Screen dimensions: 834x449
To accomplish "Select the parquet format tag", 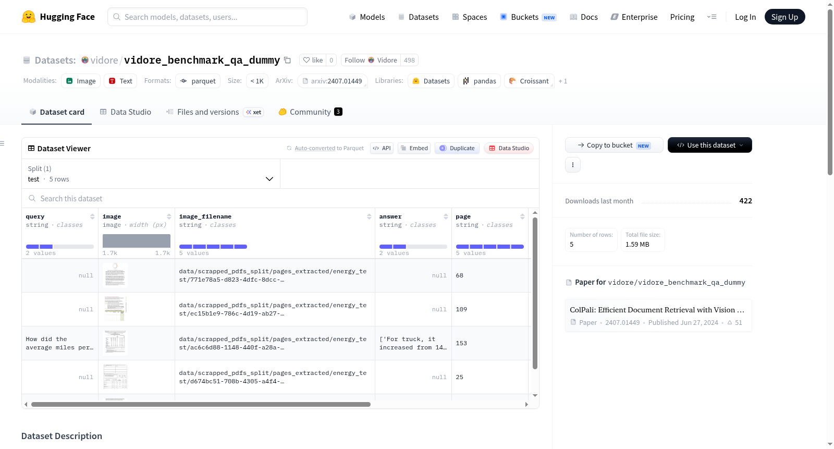I will click(x=198, y=81).
